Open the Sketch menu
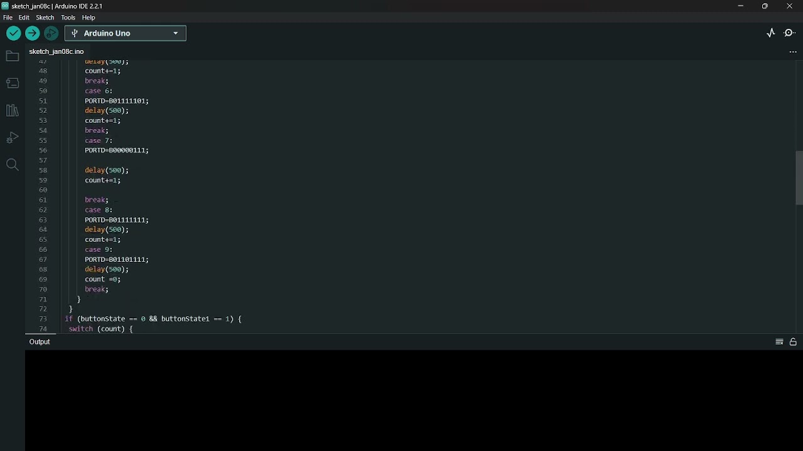The width and height of the screenshot is (803, 451). point(45,18)
